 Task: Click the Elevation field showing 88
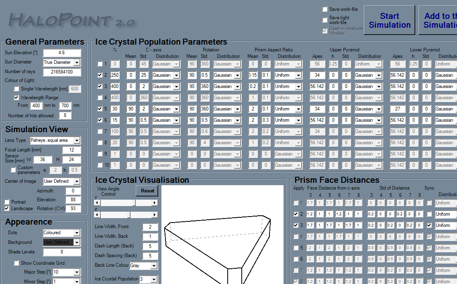pos(73,200)
